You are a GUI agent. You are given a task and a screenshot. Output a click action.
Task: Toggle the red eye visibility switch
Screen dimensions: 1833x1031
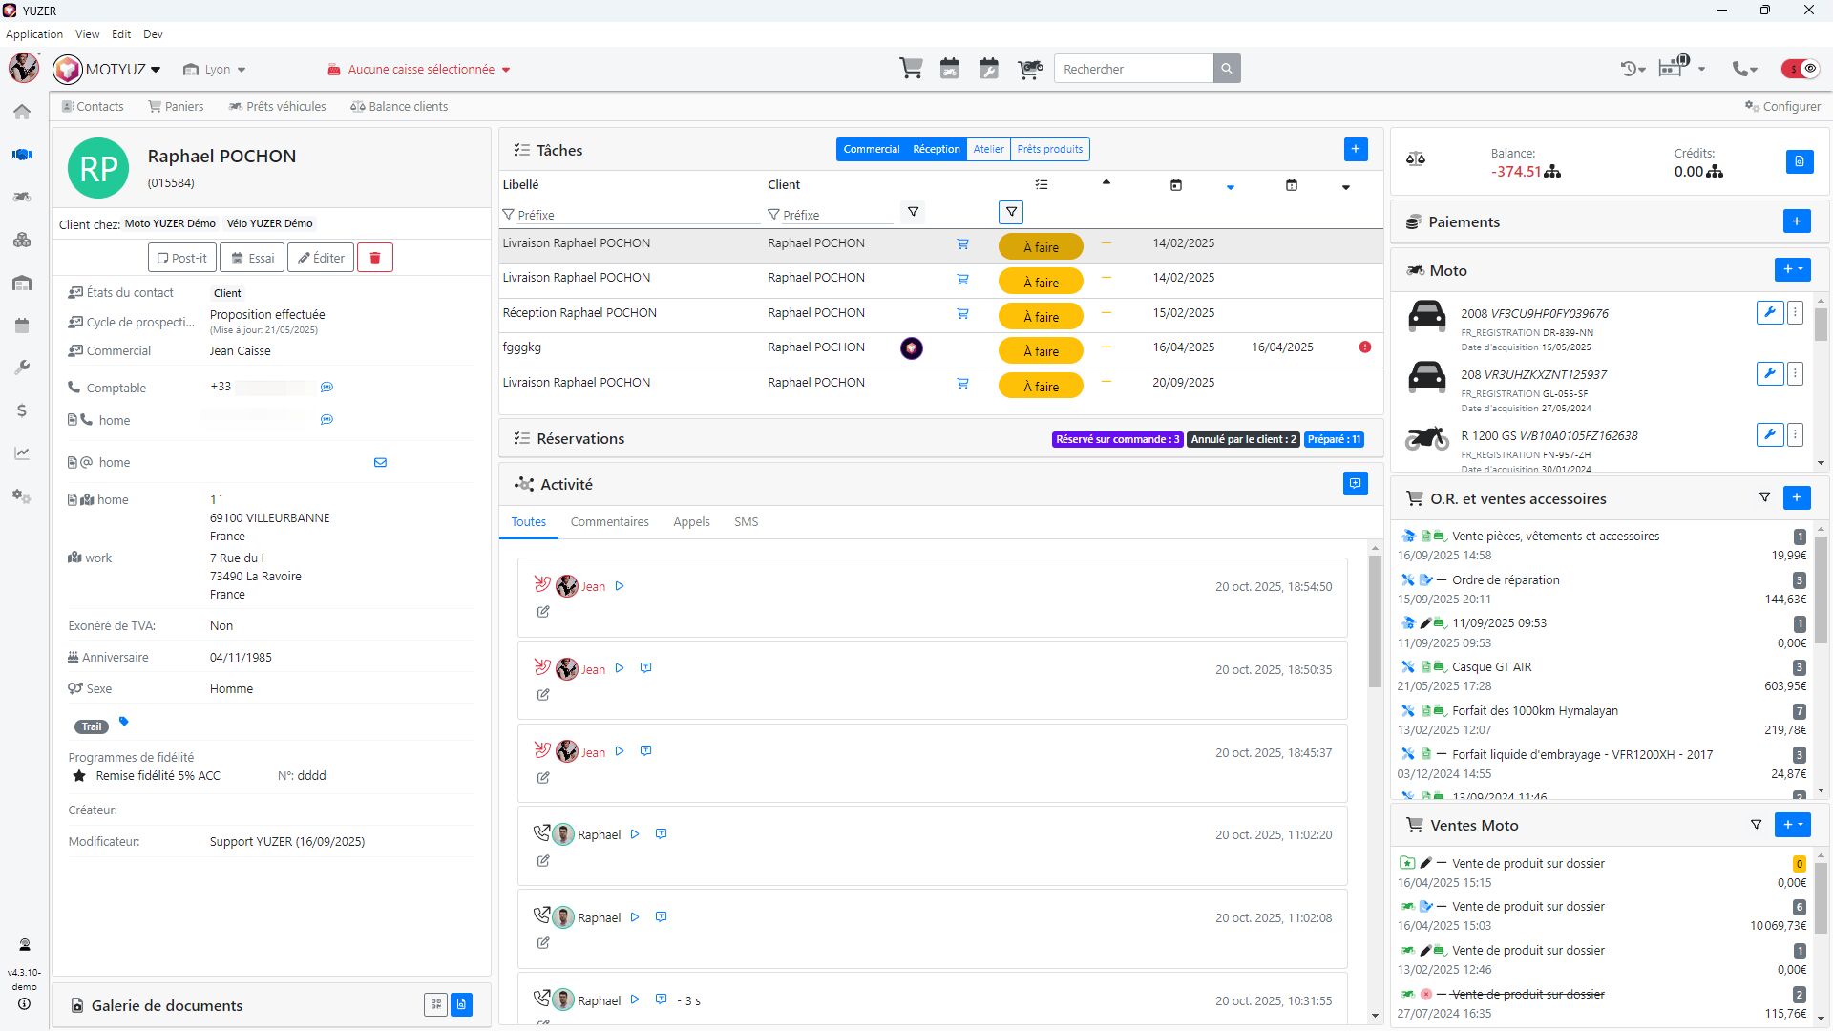tap(1801, 69)
